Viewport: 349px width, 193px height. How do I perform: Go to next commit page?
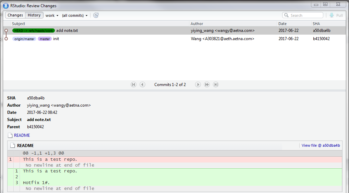[x=198, y=85]
